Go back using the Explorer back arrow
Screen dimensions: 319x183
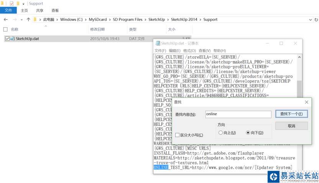pos(6,20)
